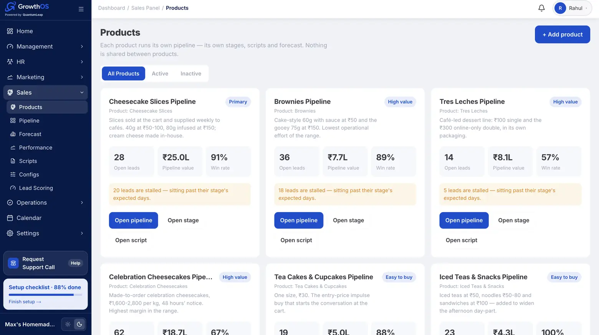The image size is (599, 335).
Task: Click the Add product button
Action: 562,34
